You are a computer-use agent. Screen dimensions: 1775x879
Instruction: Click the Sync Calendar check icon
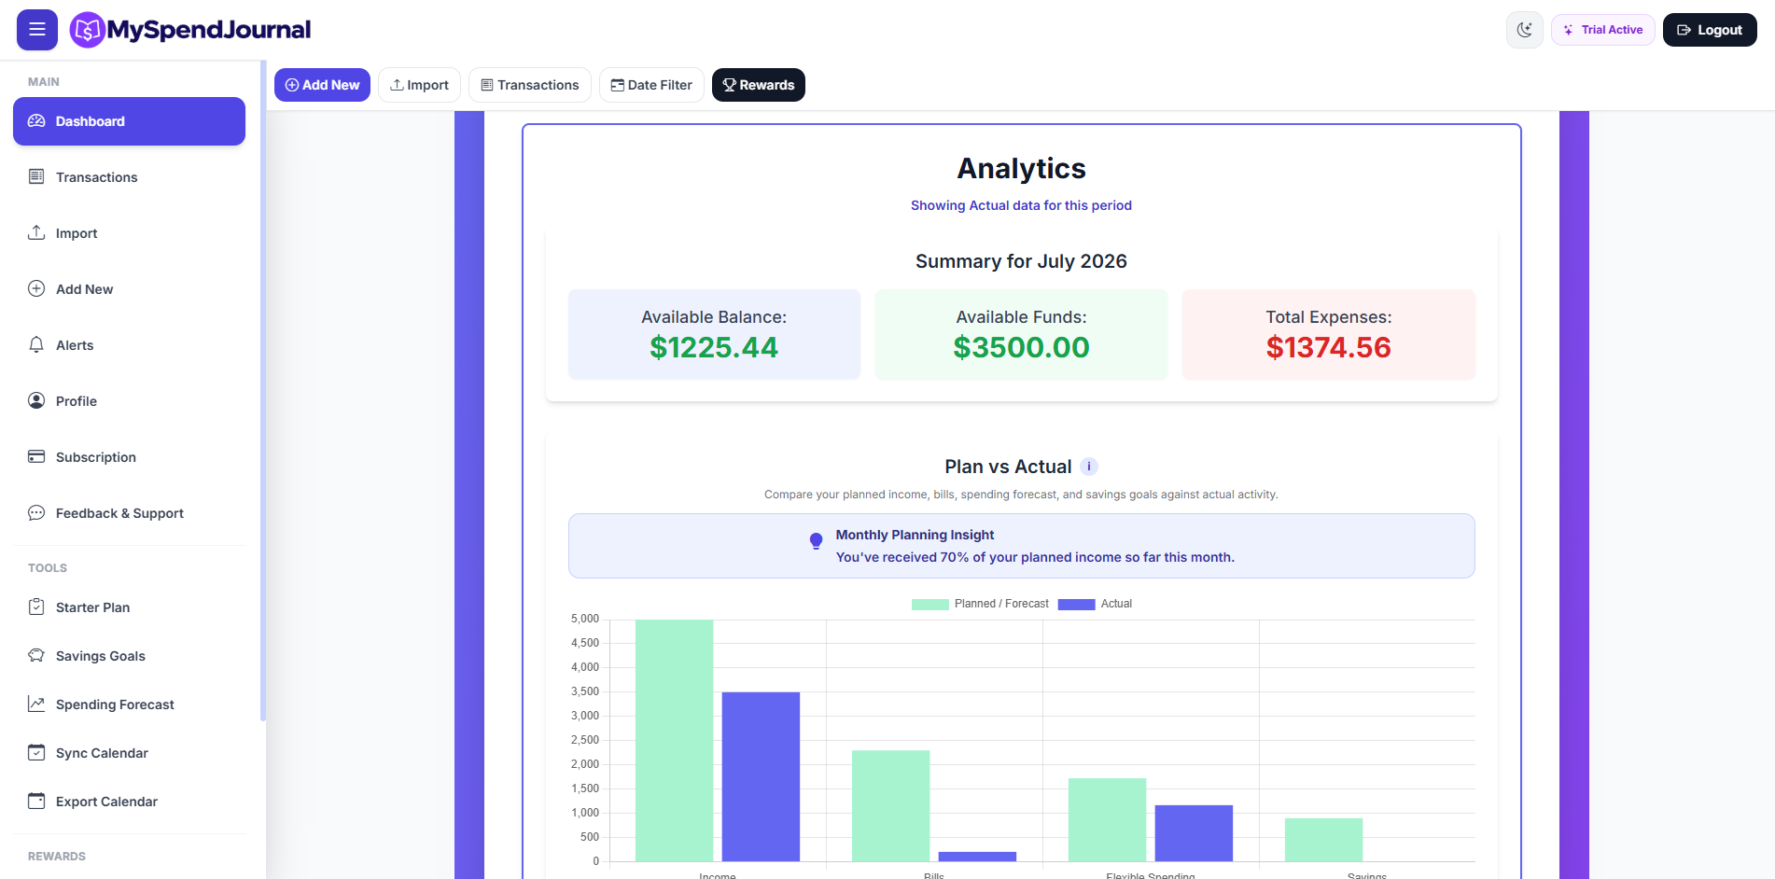click(x=36, y=752)
